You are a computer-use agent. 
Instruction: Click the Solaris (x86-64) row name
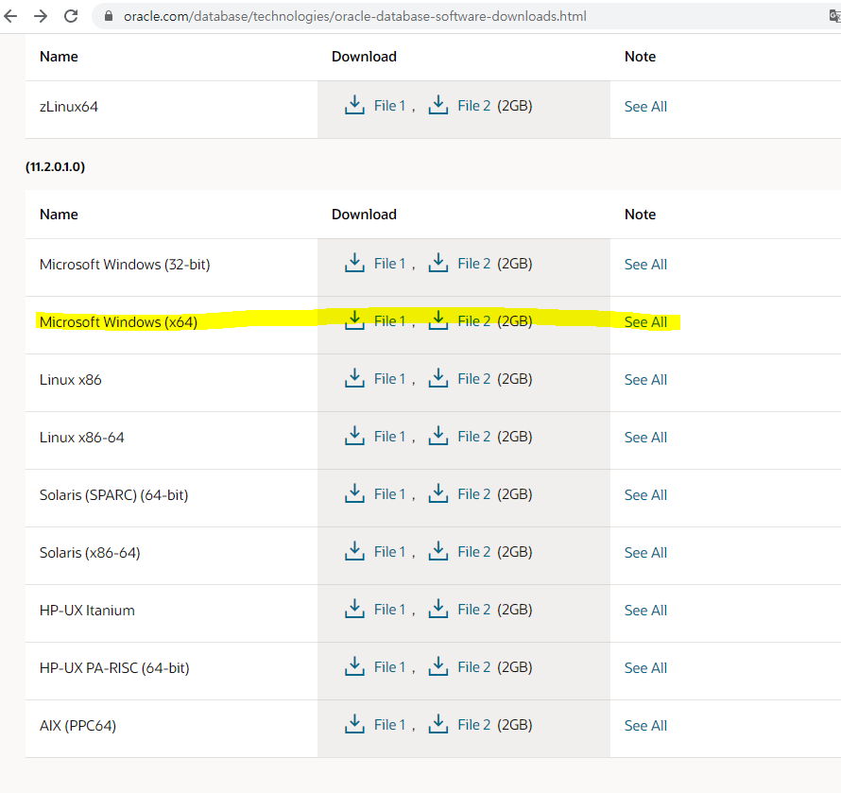point(90,553)
